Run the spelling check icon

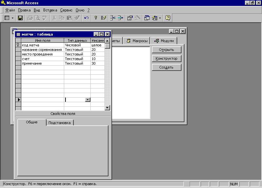pyautogui.click(x=45, y=18)
